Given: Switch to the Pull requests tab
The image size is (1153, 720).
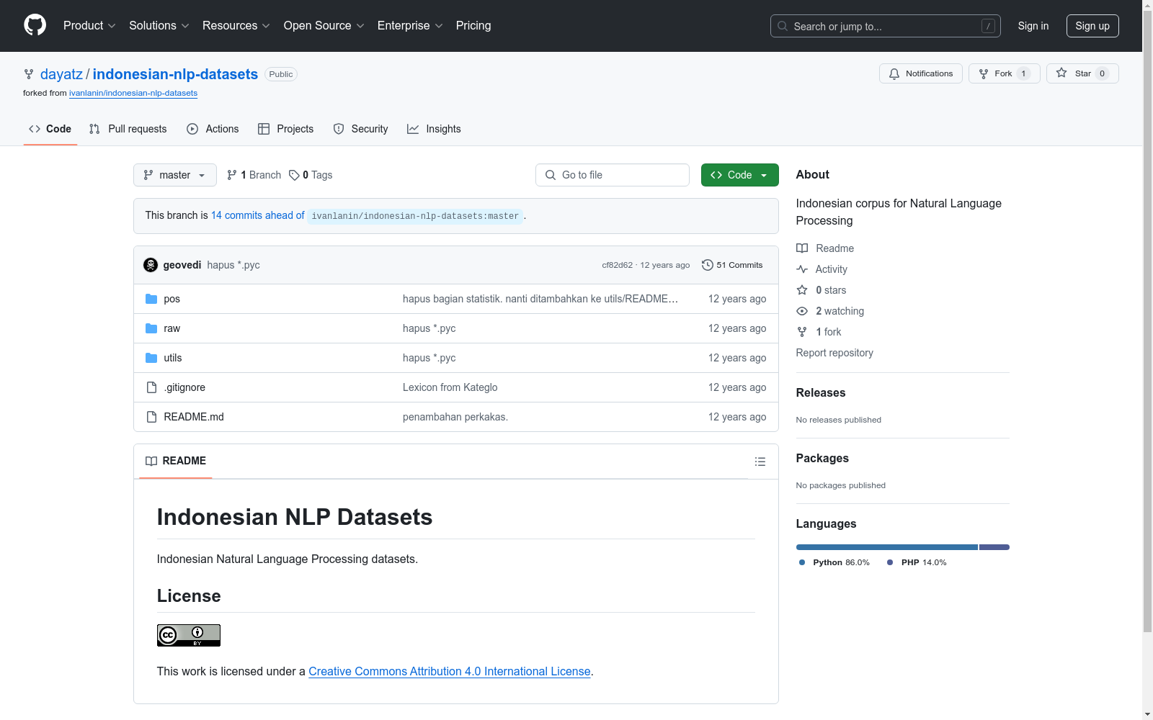Looking at the screenshot, I should [x=128, y=129].
